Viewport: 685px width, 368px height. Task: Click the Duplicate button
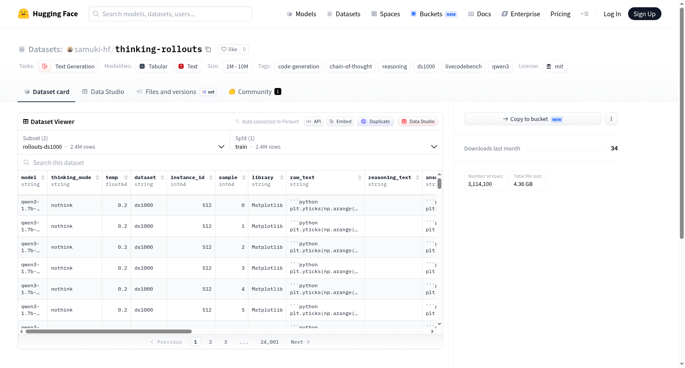click(x=375, y=121)
